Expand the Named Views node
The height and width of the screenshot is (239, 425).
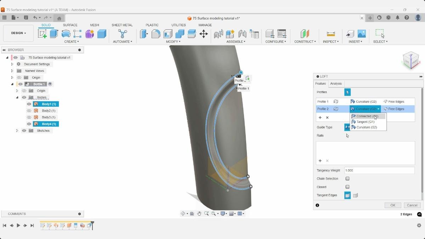pos(12,71)
